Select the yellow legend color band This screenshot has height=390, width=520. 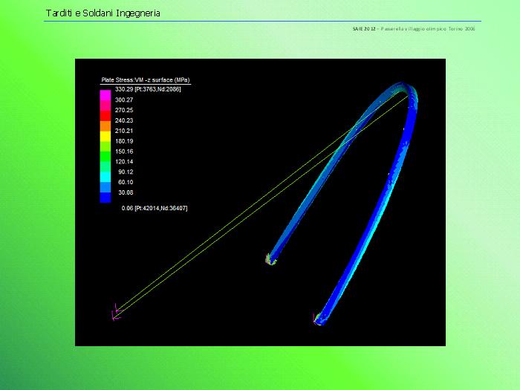[105, 138]
